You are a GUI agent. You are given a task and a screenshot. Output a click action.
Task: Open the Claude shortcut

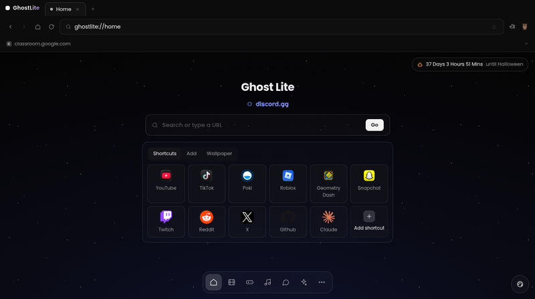click(x=328, y=221)
